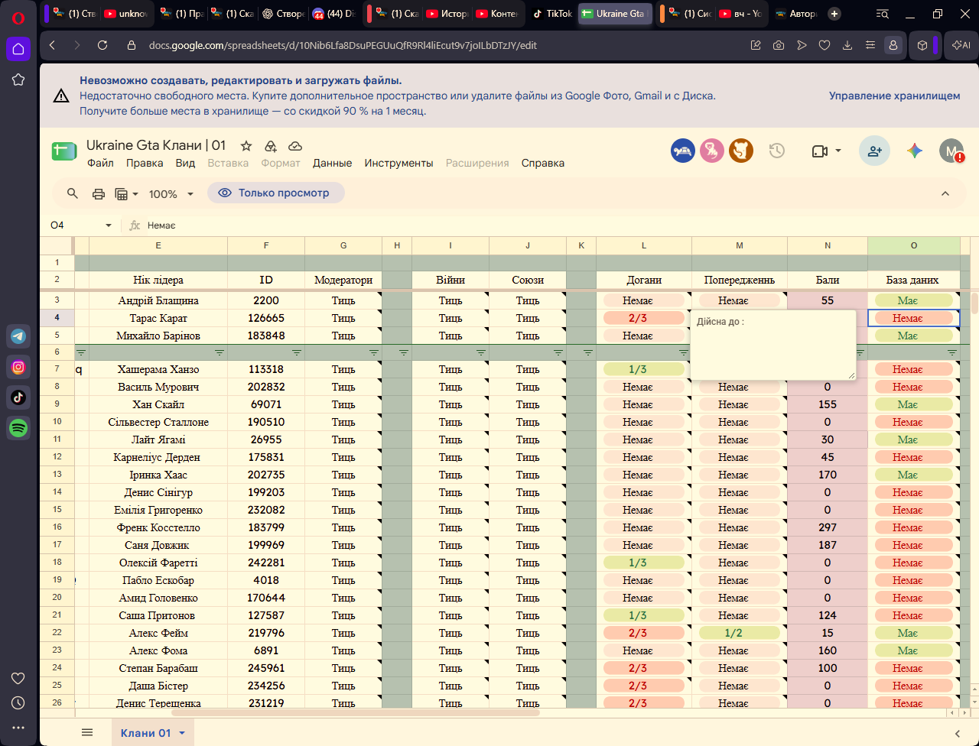
Task: Open version history clock icon
Action: [777, 151]
